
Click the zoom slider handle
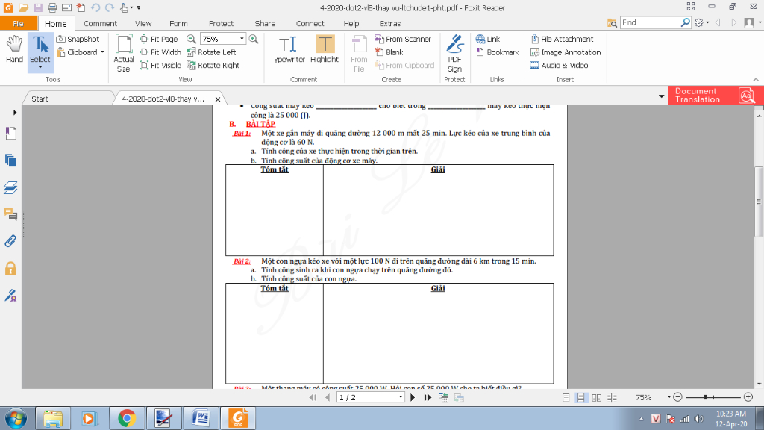(x=705, y=397)
